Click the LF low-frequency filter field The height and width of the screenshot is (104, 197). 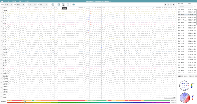tap(32, 4)
